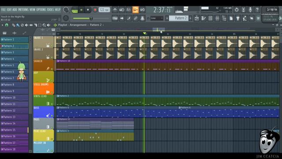Open the playlist options menu arrow
Image resolution: width=282 pixels, height=159 pixels.
pyautogui.click(x=2, y=25)
